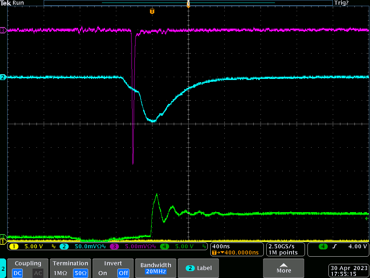Select the channel 2 cyan ground marker

(3, 77)
